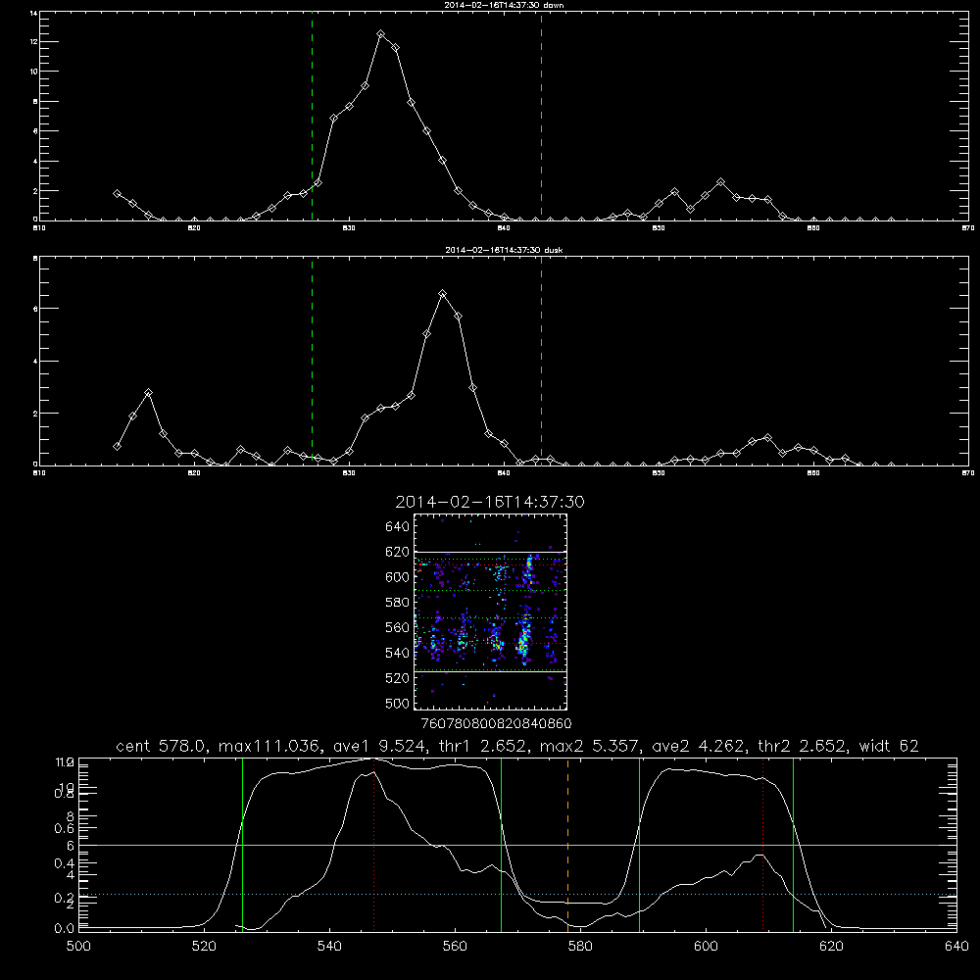This screenshot has width=980, height=980.
Task: Click '840' on the dawn plot x-axis
Action: coord(504,228)
